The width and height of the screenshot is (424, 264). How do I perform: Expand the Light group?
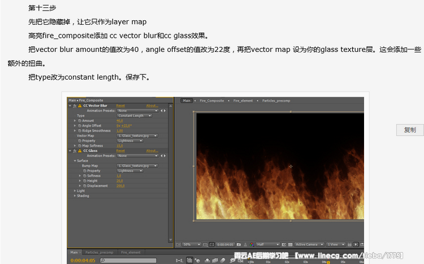coord(75,191)
